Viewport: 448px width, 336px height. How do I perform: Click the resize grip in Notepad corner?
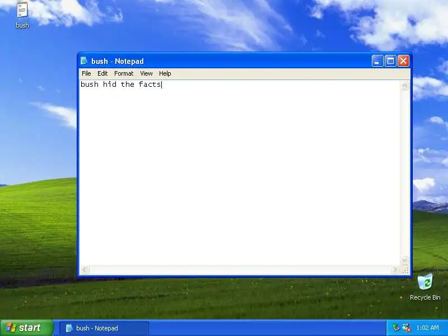coord(405,270)
